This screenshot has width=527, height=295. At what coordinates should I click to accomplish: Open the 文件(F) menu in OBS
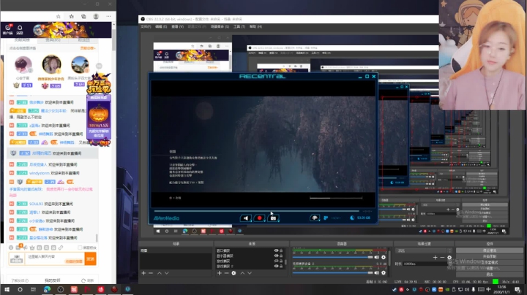click(146, 26)
